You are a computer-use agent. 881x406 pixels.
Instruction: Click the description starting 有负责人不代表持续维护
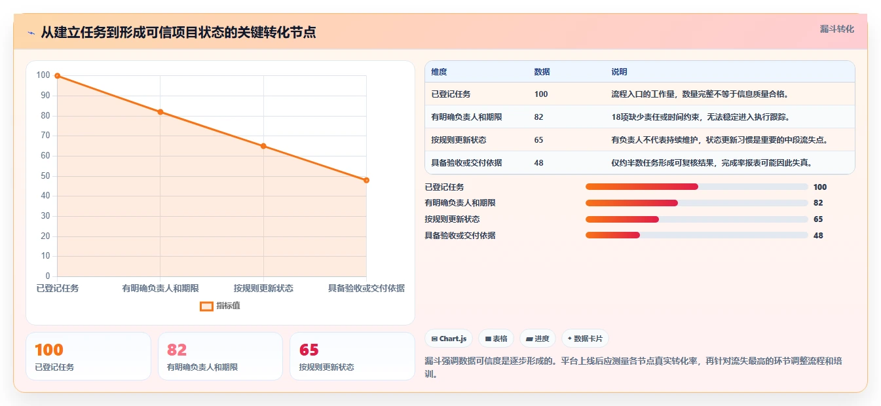722,140
